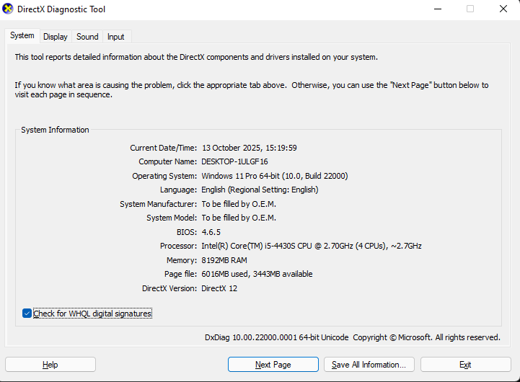Screen dimensions: 520x382
Task: Click language value 'English (Regional Setting: English)'
Action: (260, 190)
